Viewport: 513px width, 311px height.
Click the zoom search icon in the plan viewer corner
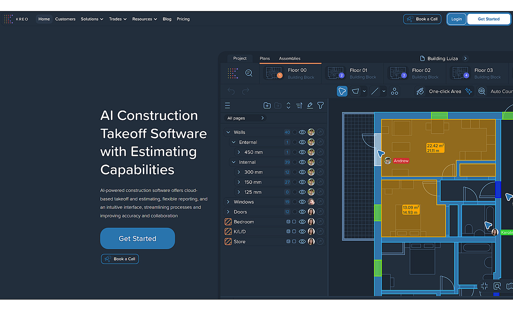tap(497, 287)
